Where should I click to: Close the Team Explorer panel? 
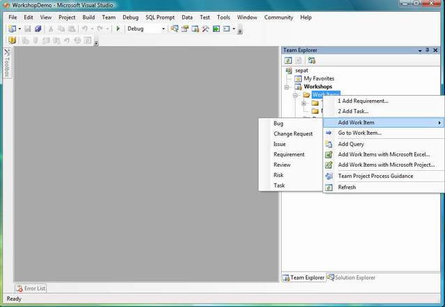click(435, 50)
